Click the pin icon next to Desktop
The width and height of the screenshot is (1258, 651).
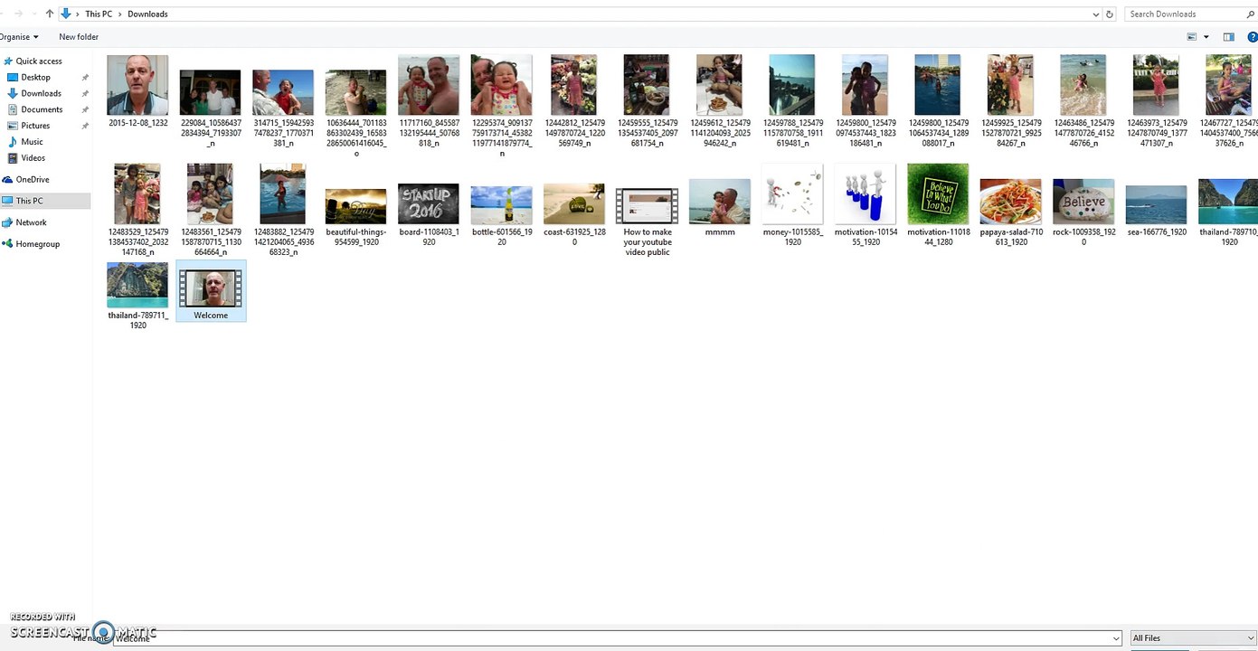[85, 78]
